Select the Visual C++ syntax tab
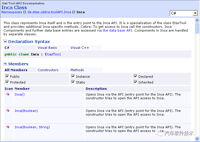Viewport: 200px width, 142px height. 80,48
